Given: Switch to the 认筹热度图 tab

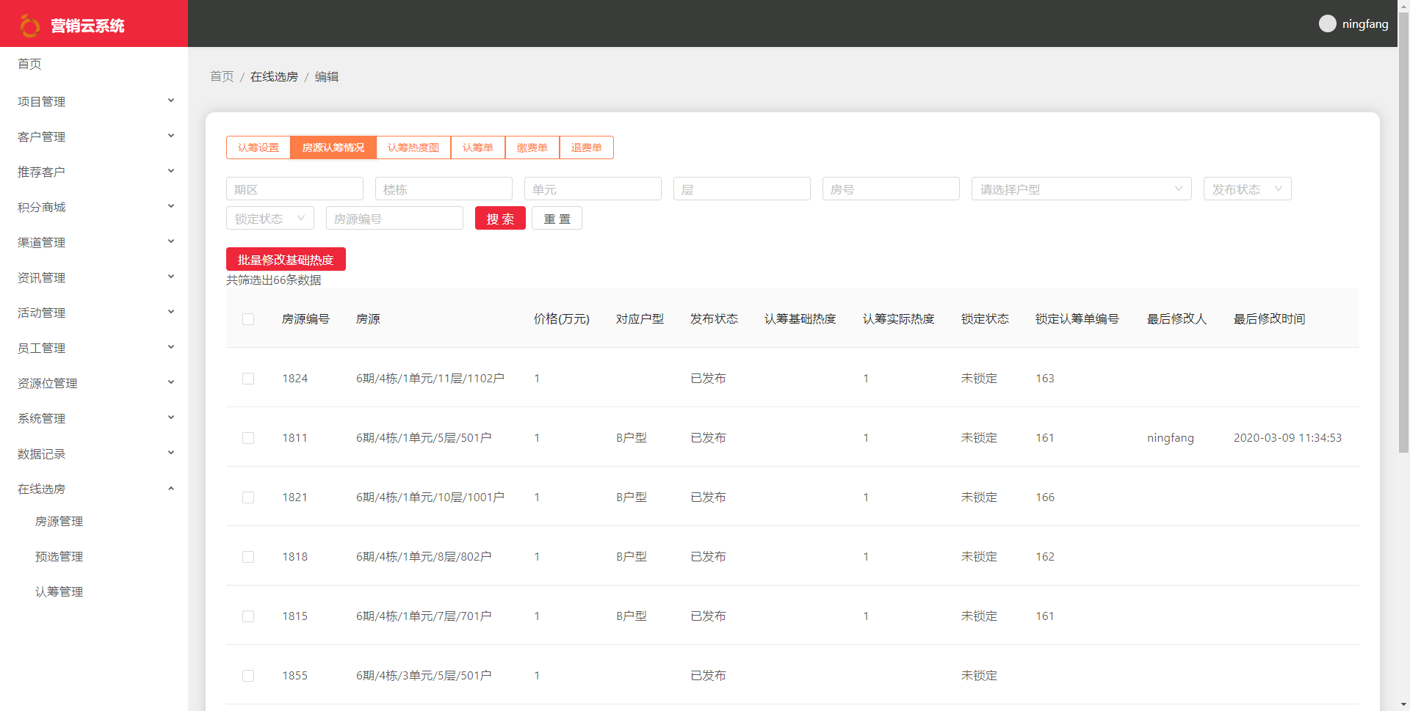Looking at the screenshot, I should 413,147.
